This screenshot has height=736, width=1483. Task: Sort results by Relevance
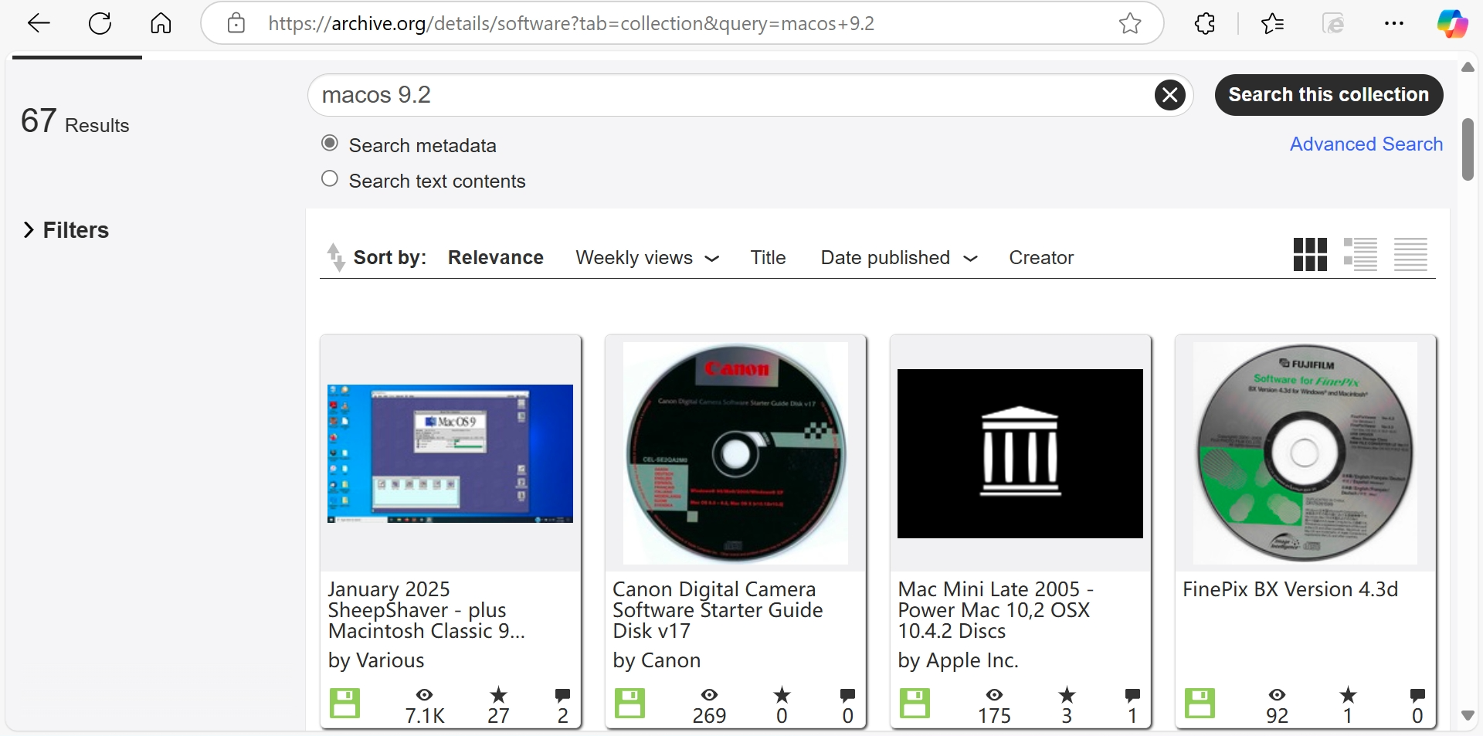pyautogui.click(x=496, y=258)
